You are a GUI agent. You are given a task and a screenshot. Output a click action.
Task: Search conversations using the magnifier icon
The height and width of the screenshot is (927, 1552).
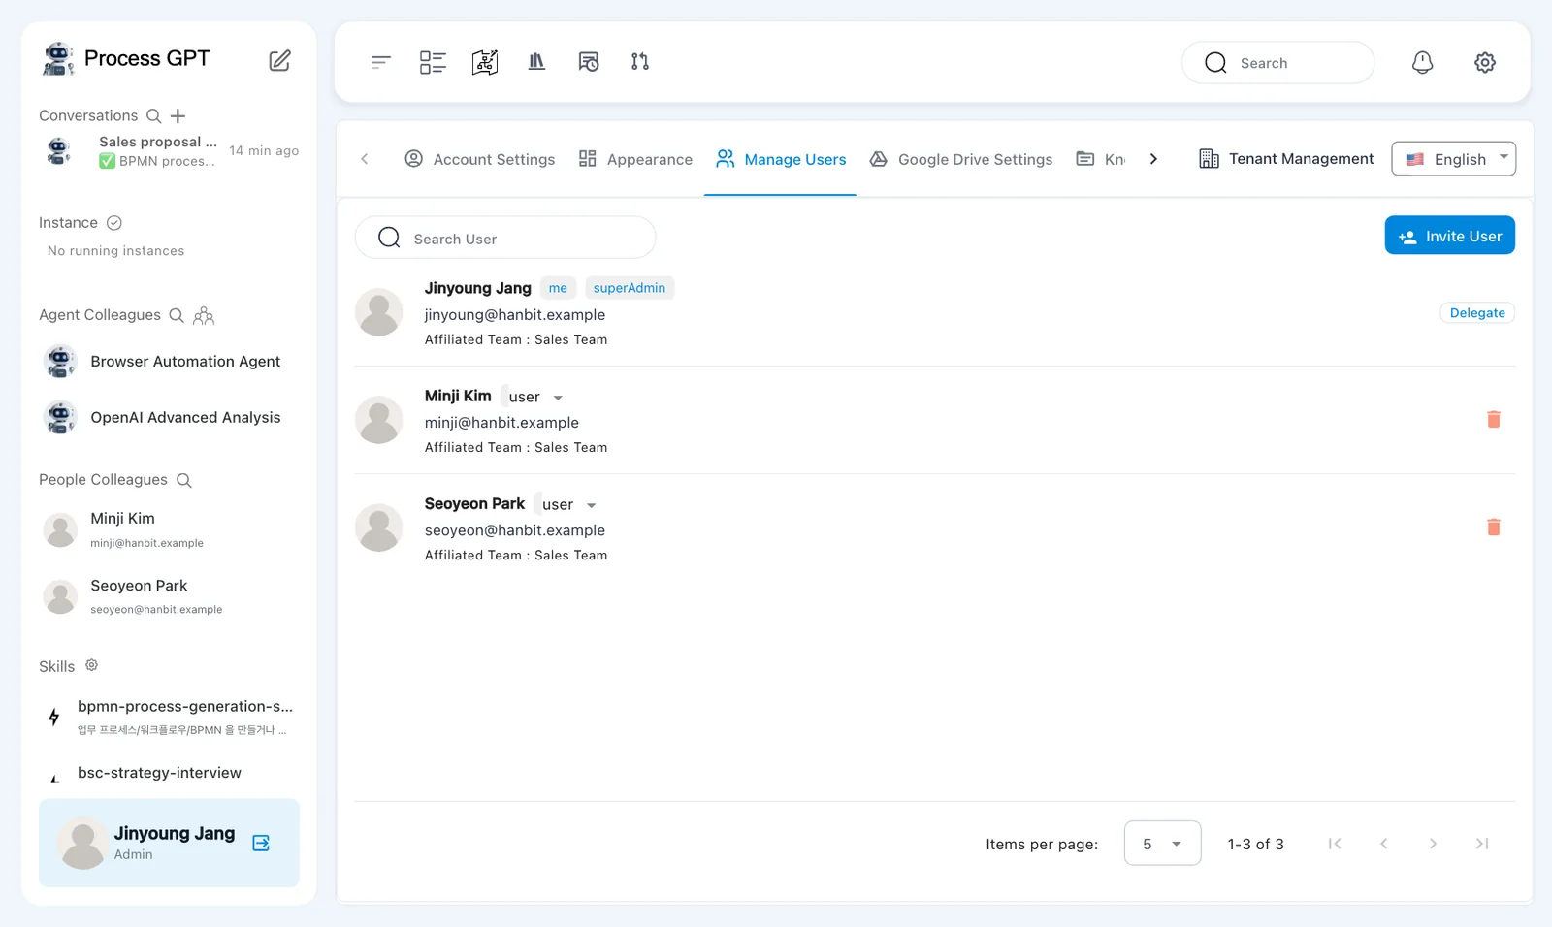tap(153, 115)
